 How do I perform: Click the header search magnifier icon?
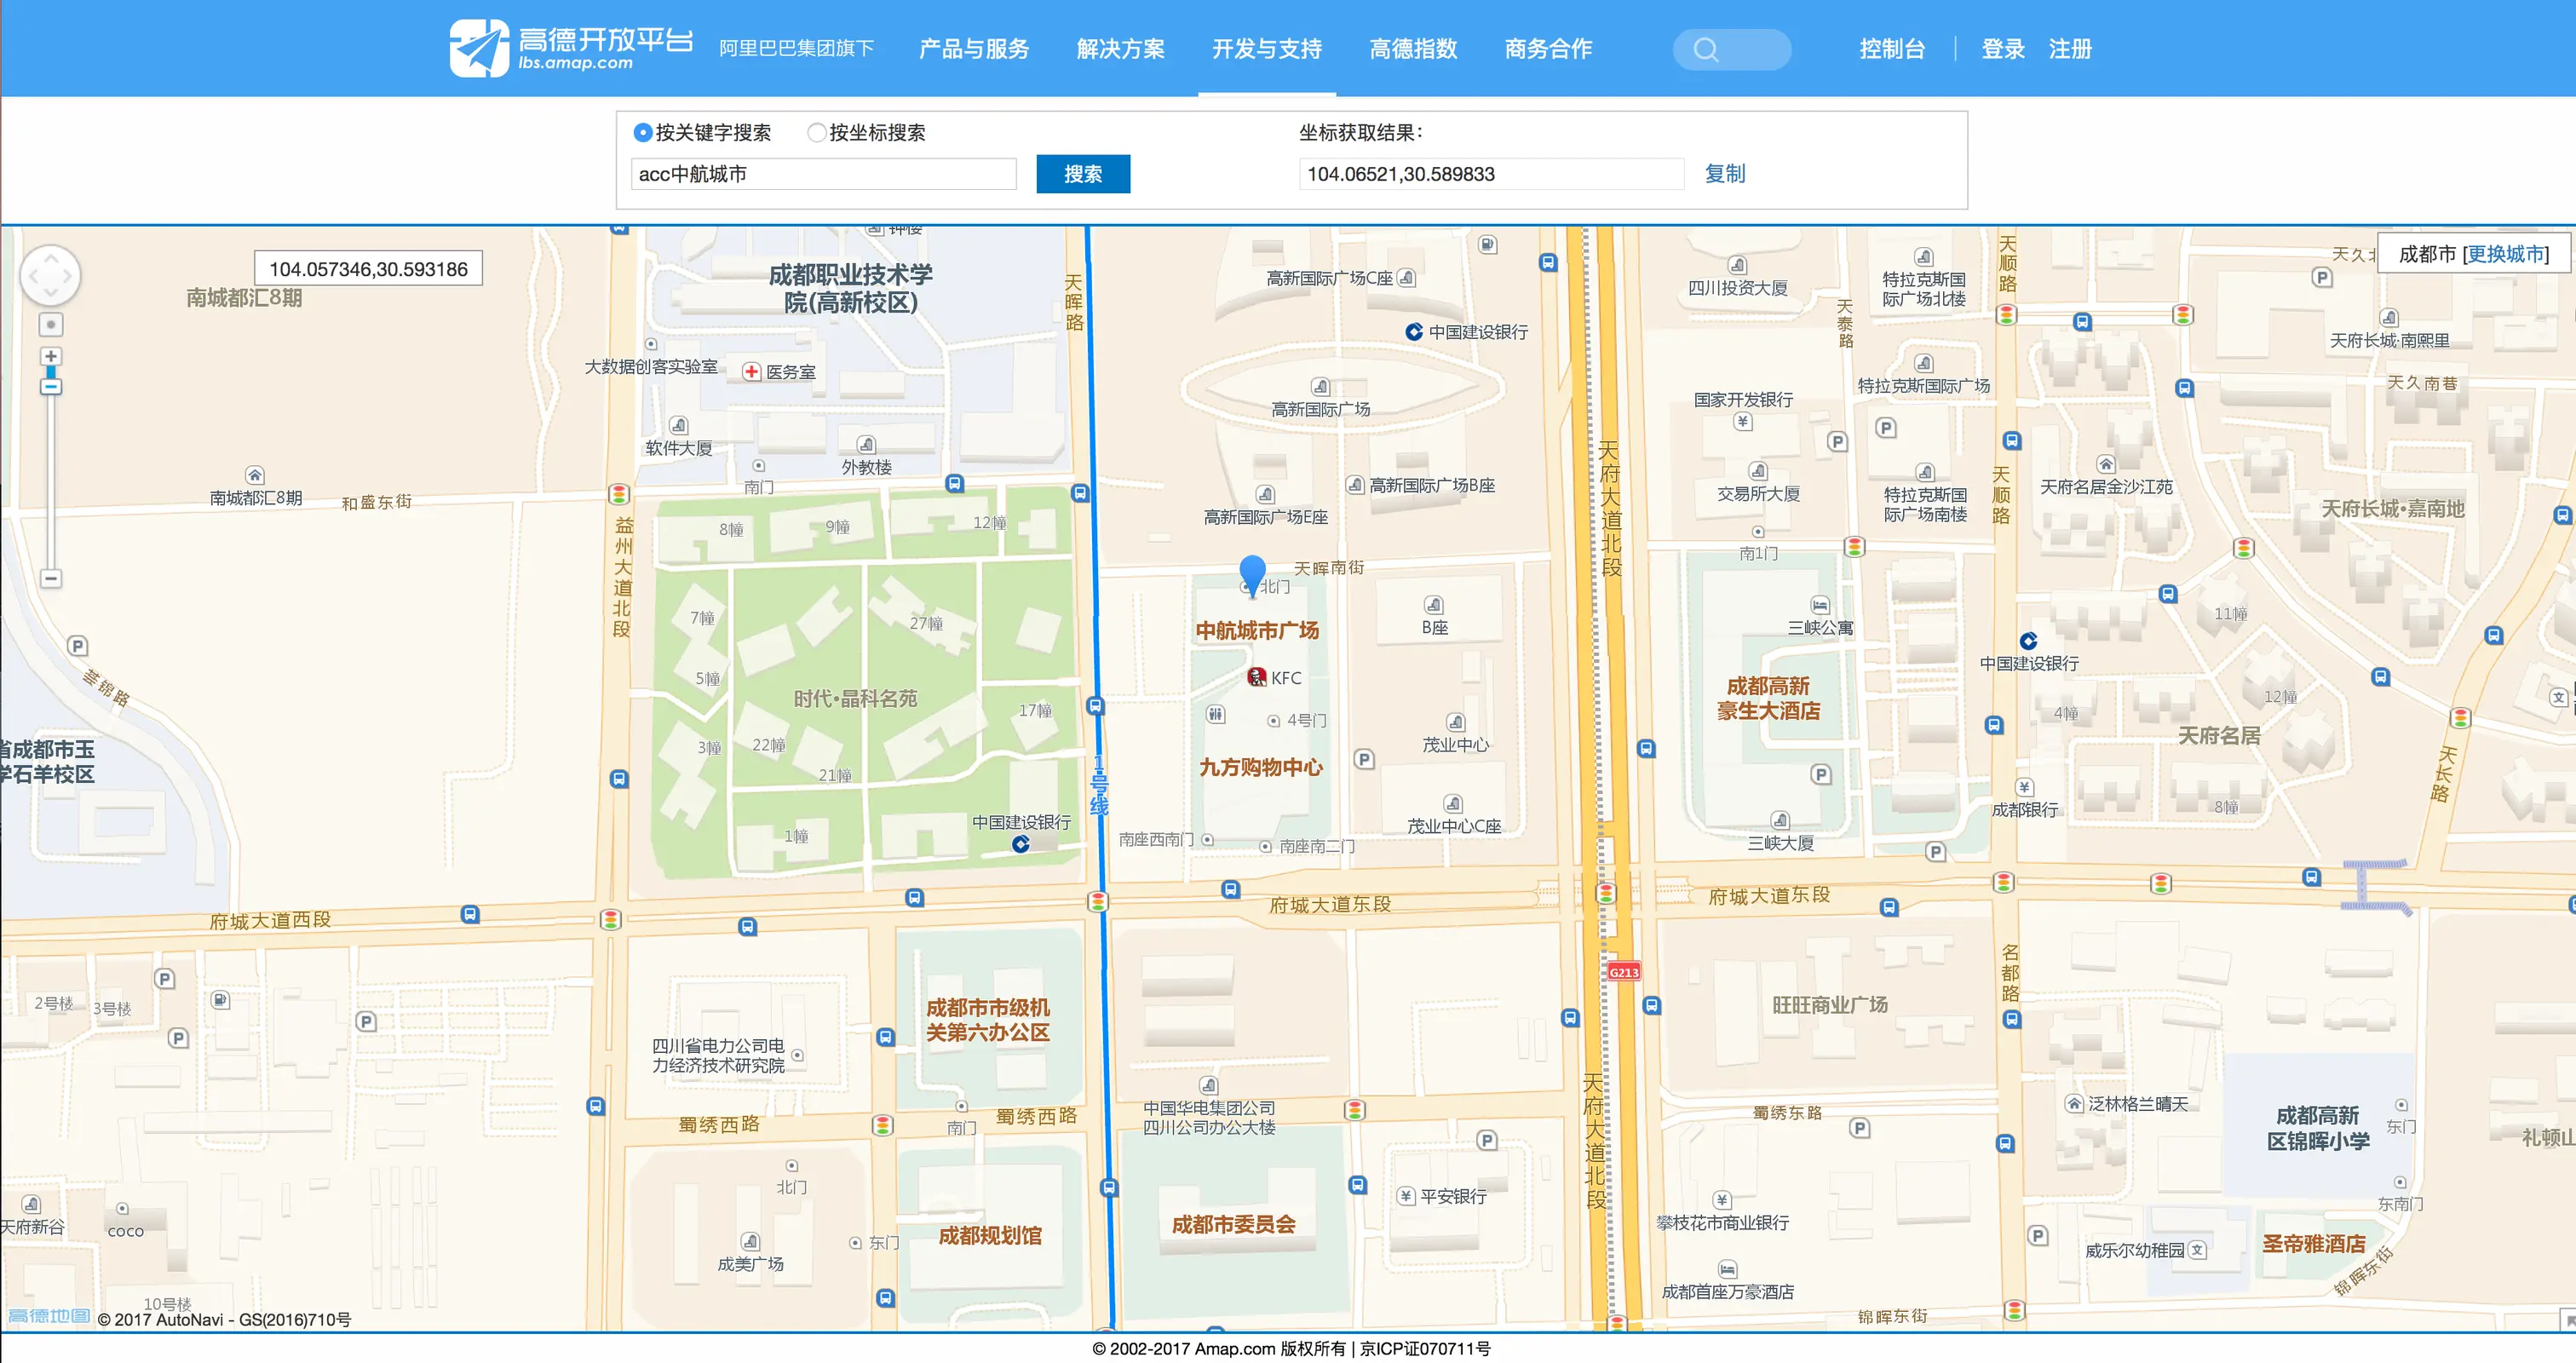coord(1706,49)
